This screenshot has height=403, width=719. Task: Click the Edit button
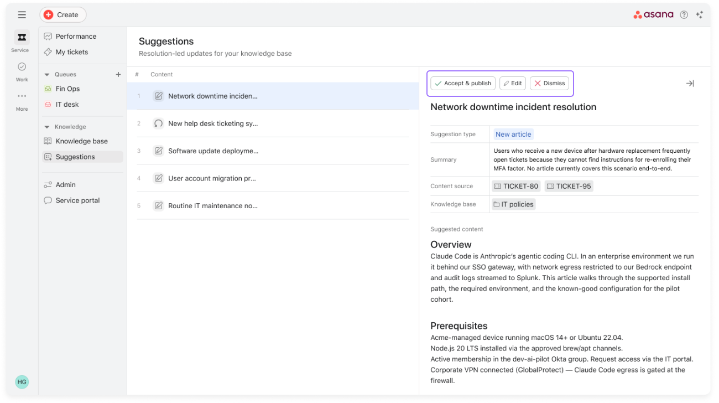coord(513,84)
